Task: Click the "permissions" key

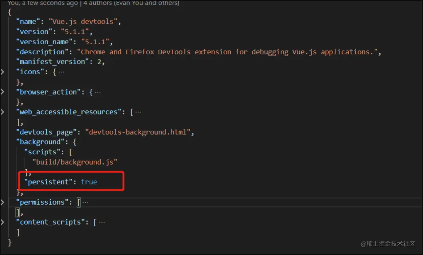Action: (42, 202)
